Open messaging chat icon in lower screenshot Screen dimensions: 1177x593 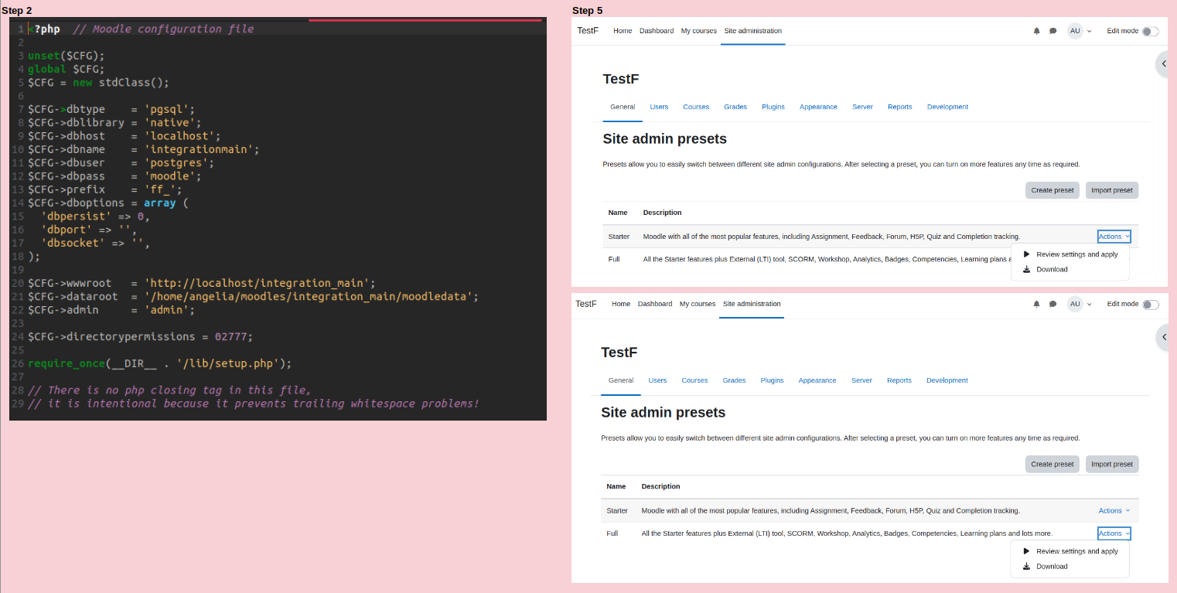pos(1052,304)
